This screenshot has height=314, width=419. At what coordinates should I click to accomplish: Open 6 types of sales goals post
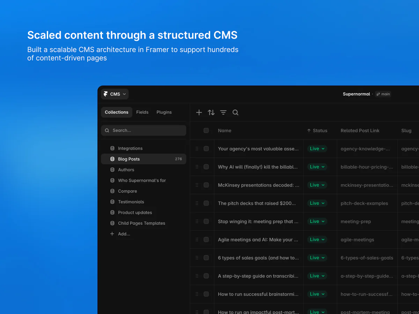tap(258, 258)
